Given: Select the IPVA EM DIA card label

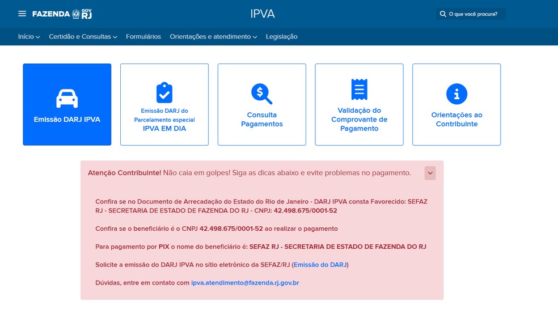Looking at the screenshot, I should click(x=164, y=129).
